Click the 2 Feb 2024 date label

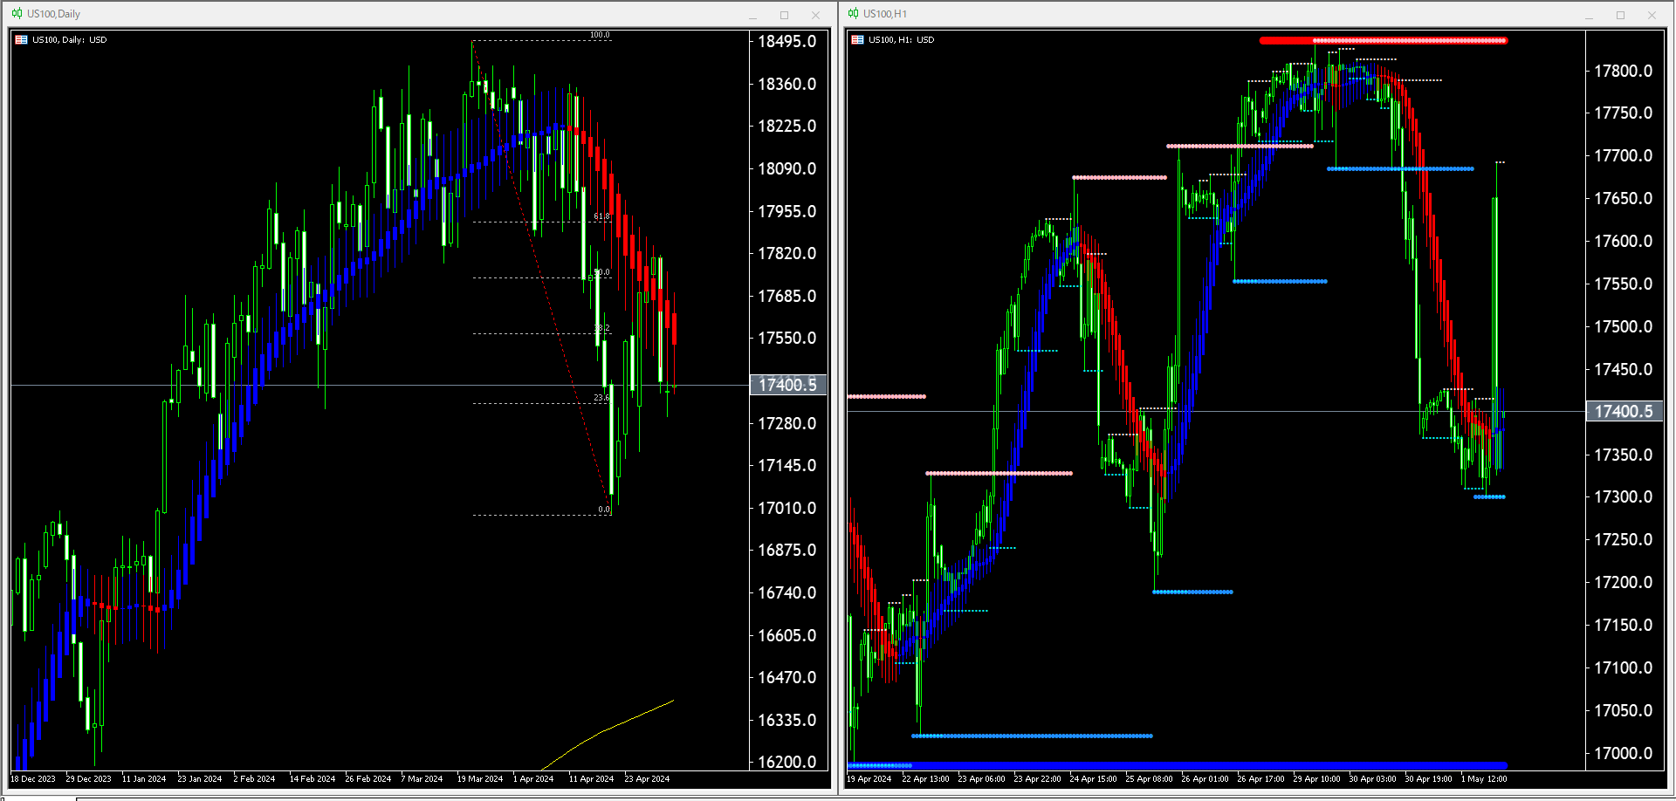[254, 779]
